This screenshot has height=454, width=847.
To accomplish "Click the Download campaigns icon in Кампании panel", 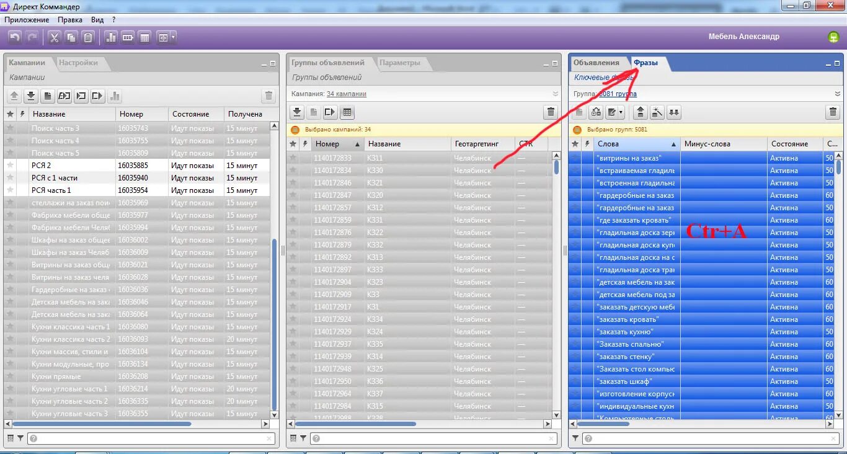I will [x=30, y=96].
